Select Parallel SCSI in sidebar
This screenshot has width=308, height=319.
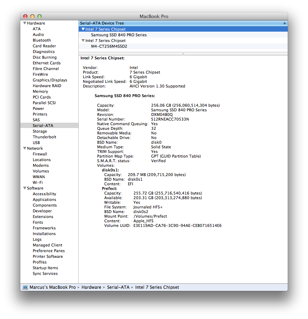pos(44,103)
